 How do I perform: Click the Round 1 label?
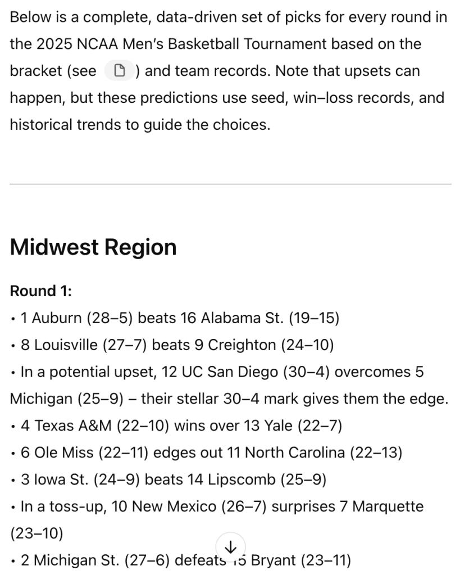click(x=41, y=291)
